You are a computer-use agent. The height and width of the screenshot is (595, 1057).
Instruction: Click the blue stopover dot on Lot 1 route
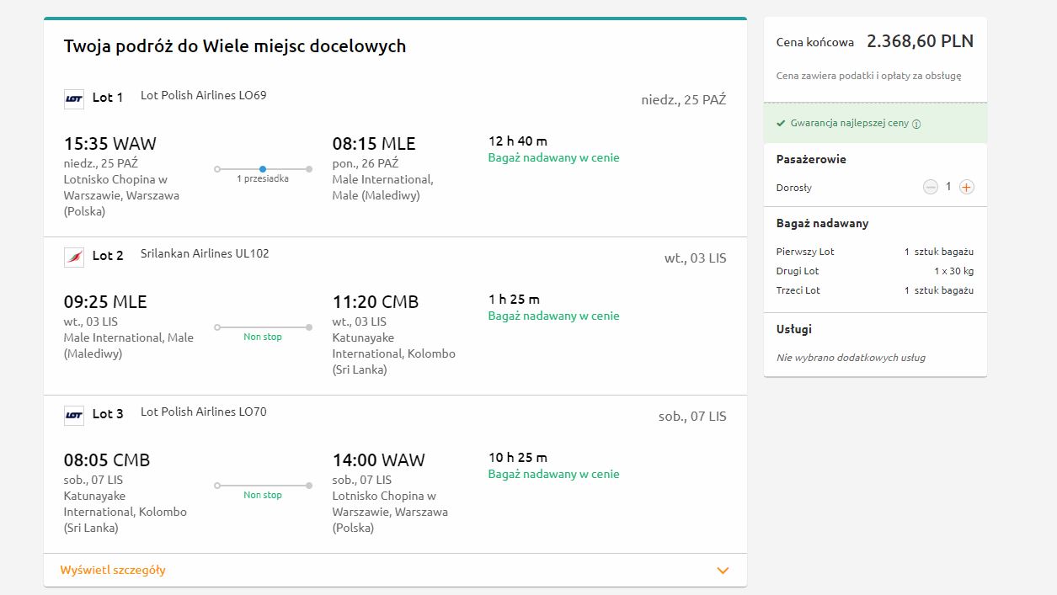(x=263, y=169)
